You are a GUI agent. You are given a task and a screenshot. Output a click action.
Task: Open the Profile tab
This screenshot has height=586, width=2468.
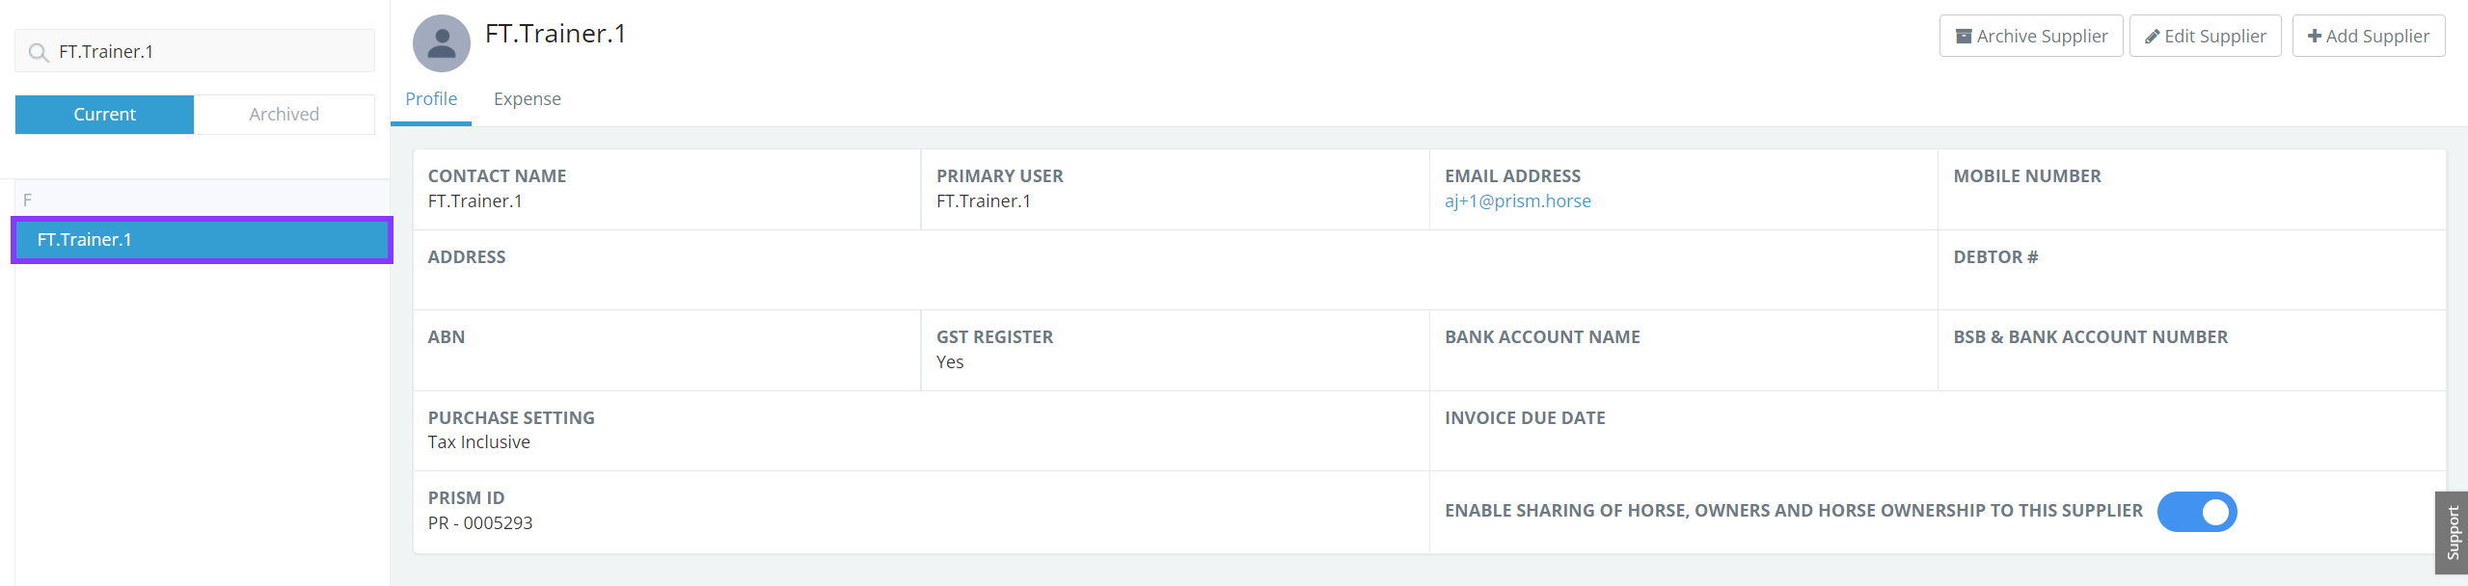coord(431,99)
